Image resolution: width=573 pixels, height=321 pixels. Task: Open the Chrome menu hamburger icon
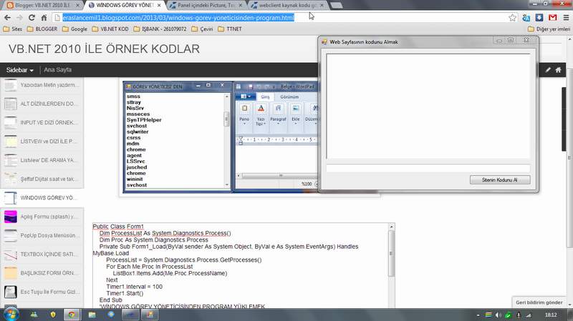566,17
